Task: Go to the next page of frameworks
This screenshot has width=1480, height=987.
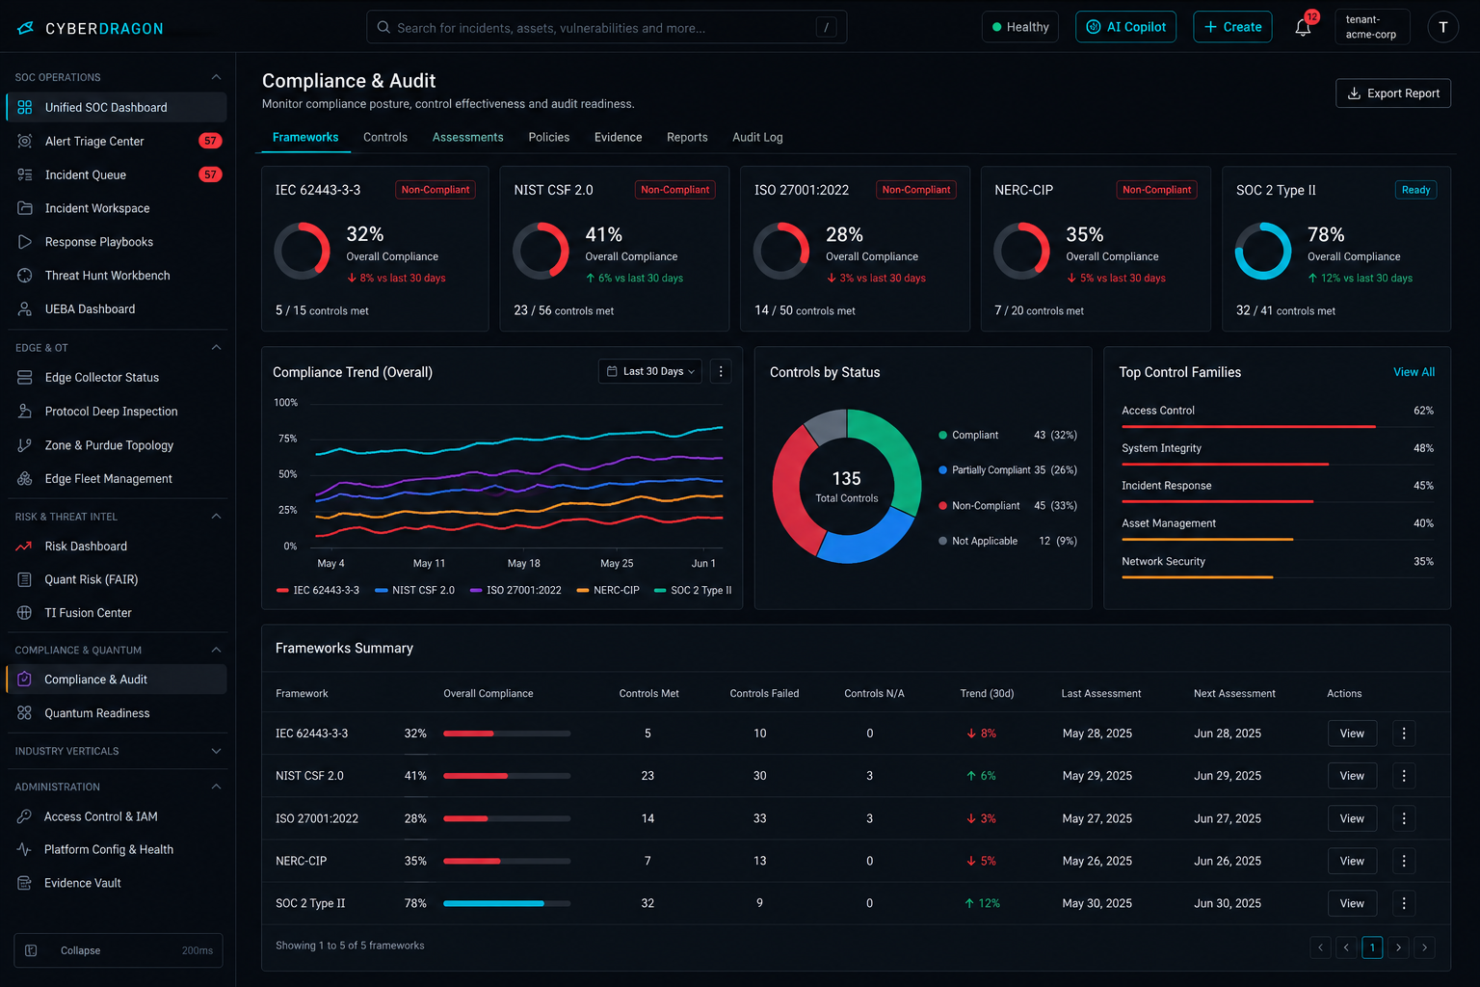Action: coord(1398,947)
